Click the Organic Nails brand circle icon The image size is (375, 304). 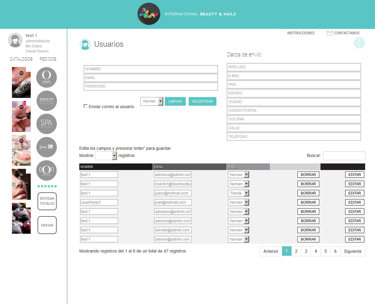[x=47, y=77]
